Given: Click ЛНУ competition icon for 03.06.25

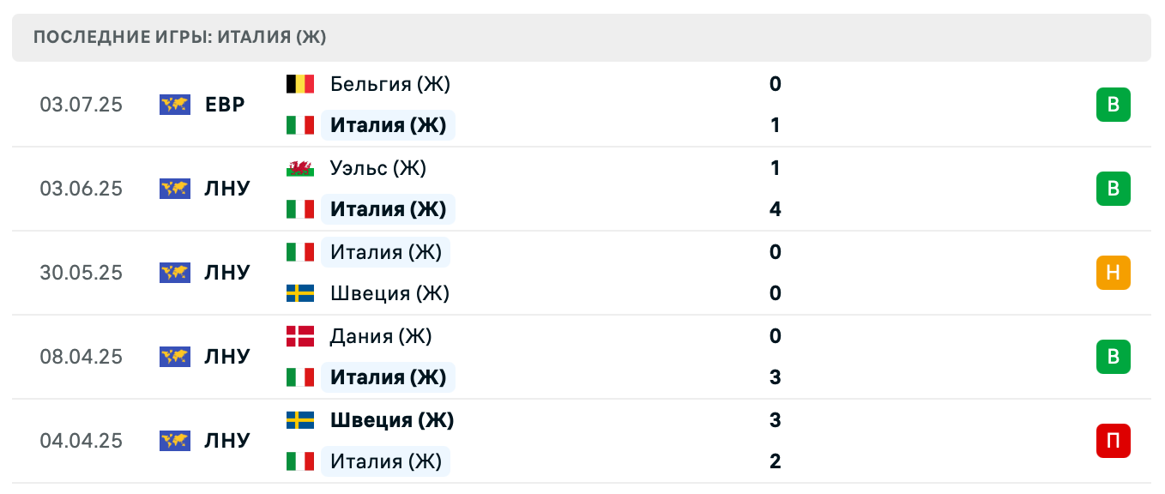Looking at the screenshot, I should [x=175, y=189].
